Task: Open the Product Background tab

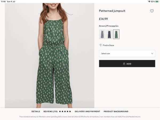Action: click(x=116, y=111)
